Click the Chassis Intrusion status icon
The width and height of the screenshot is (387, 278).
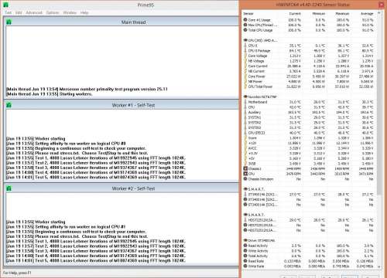point(245,179)
